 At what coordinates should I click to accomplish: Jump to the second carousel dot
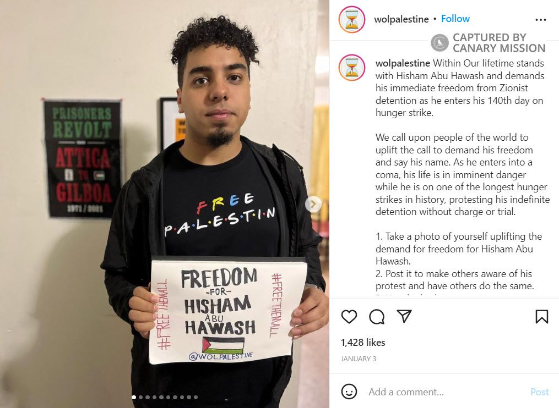pyautogui.click(x=141, y=398)
